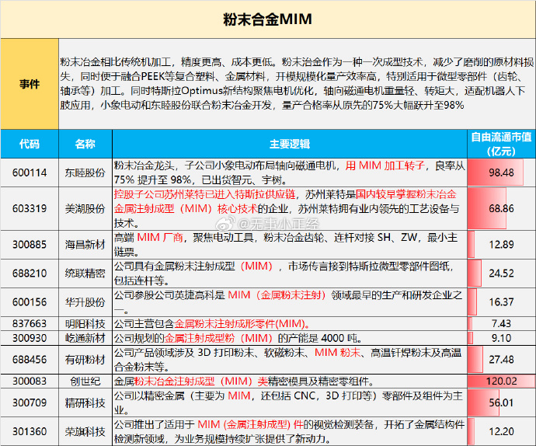Click the name 华升股份
This screenshot has height=446, width=536.
85,302
